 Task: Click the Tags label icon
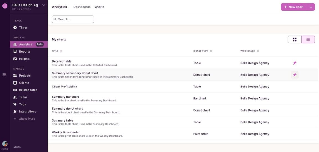pos(15,104)
